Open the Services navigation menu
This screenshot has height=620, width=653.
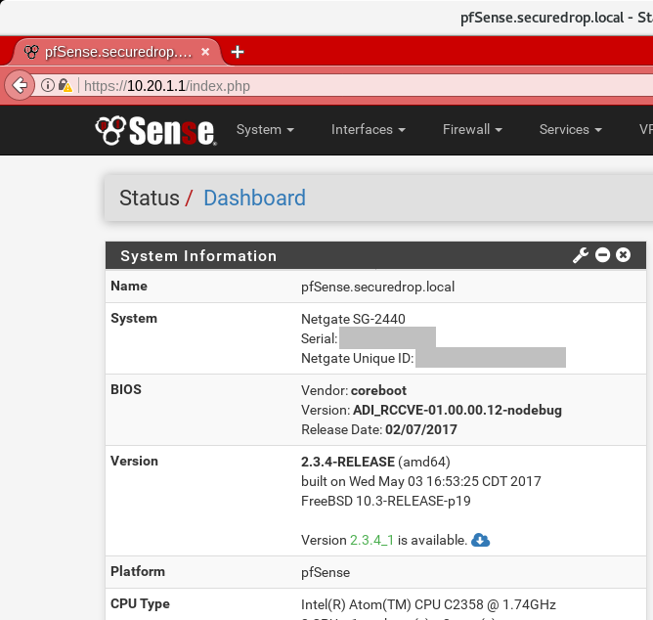point(570,129)
